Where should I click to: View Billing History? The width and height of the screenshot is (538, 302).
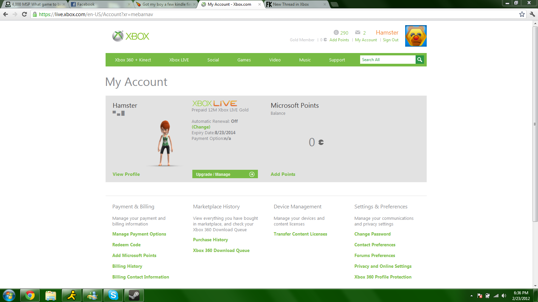pyautogui.click(x=127, y=266)
